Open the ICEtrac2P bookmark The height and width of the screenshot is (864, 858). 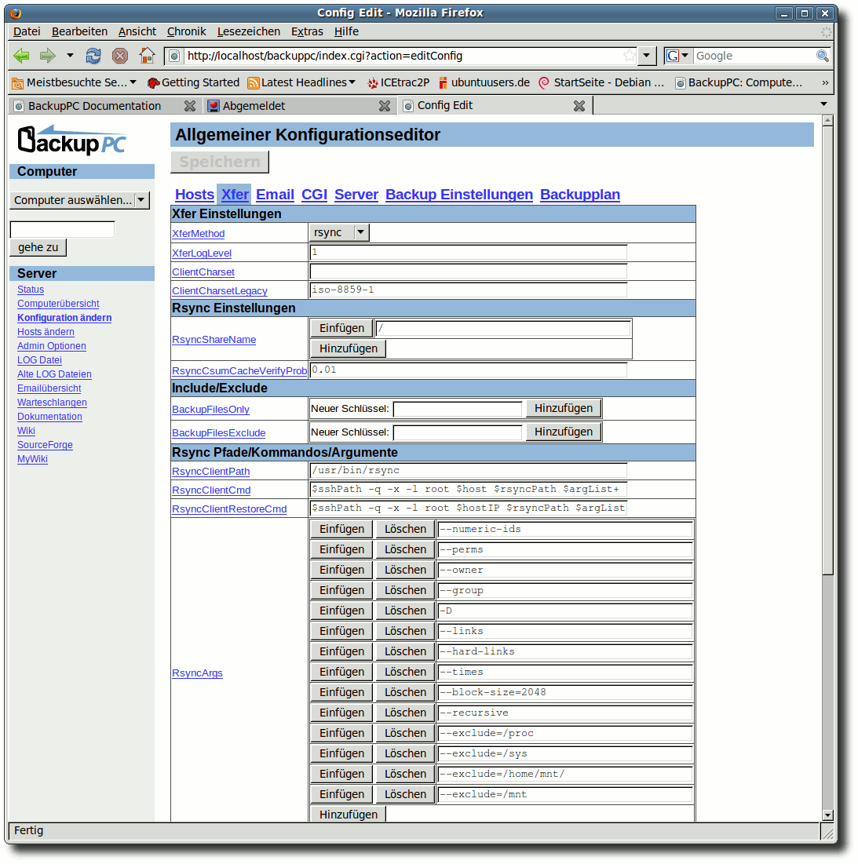click(x=399, y=82)
